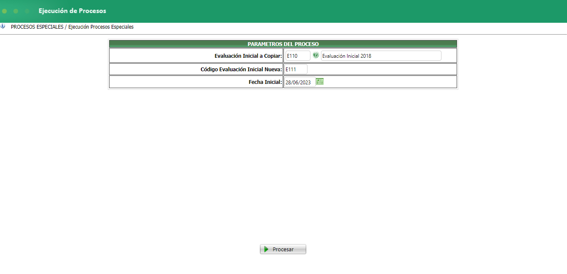567x274 pixels.
Task: Click the Ejecución de Procesos title
Action: (72, 11)
